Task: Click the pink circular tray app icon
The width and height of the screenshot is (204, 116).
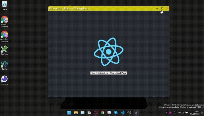Action: point(170,113)
